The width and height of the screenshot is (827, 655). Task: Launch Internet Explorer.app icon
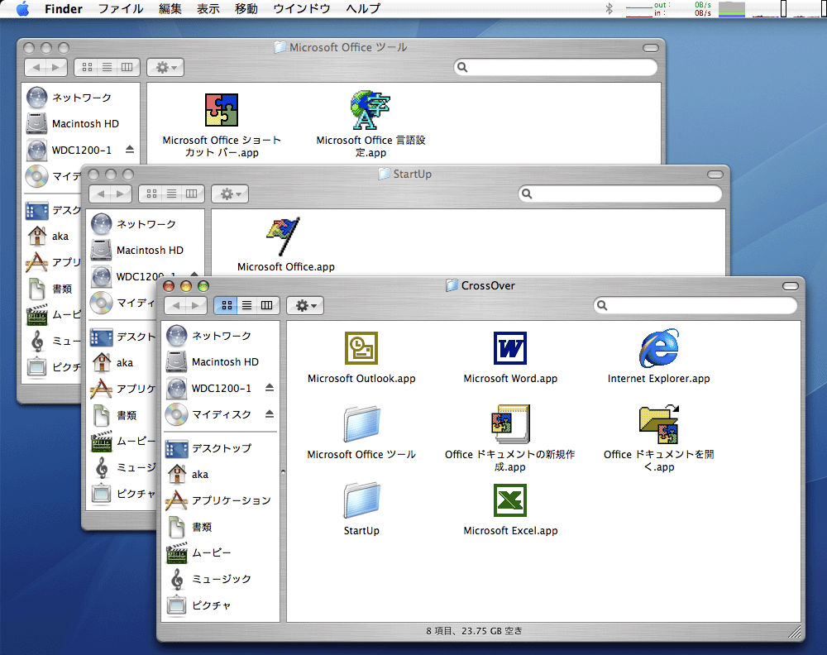tap(659, 348)
